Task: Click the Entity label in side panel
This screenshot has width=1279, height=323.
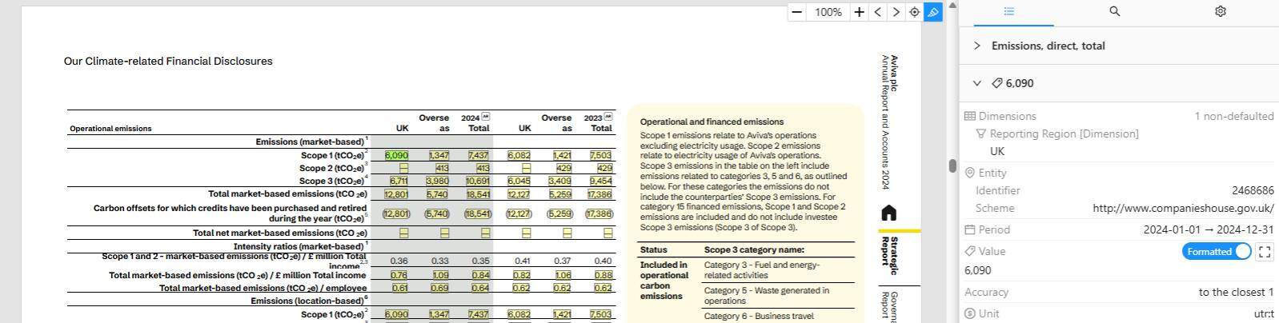Action: tap(992, 173)
